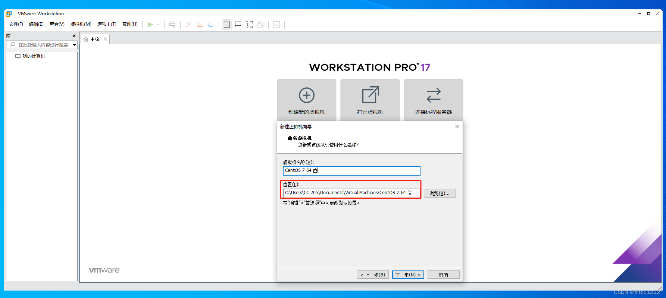Focus the library search input field
This screenshot has height=298, width=666.
41,45
